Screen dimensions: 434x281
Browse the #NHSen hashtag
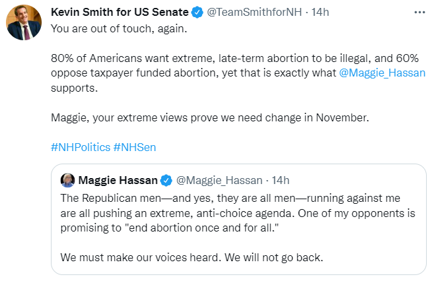tap(134, 146)
